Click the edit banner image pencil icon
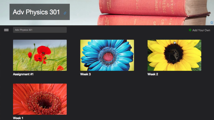 (212, 22)
